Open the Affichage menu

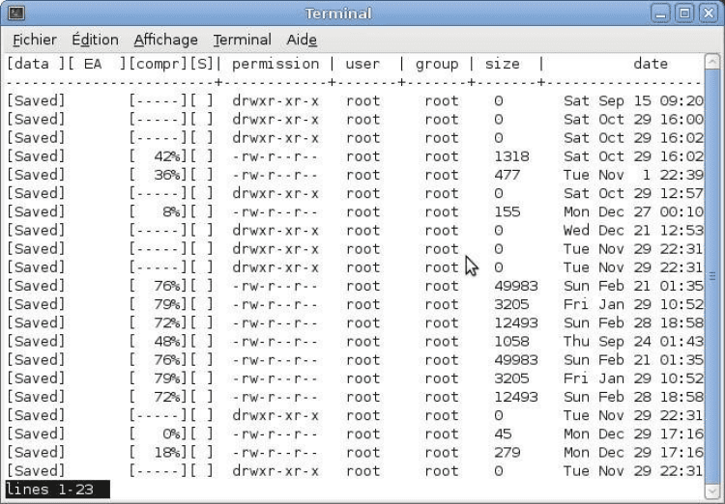(165, 40)
